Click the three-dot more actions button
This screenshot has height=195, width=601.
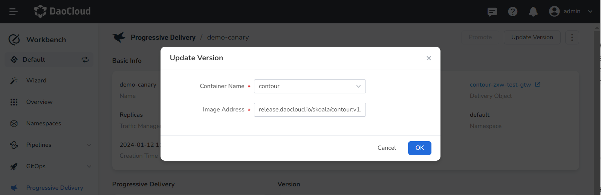click(572, 37)
